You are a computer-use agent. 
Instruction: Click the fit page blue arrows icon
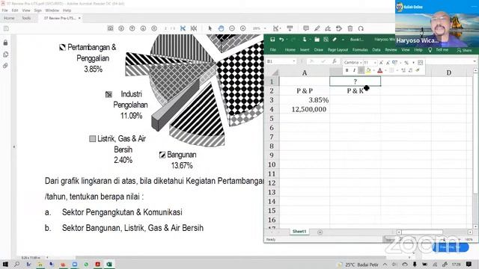pyautogui.click(x=183, y=28)
